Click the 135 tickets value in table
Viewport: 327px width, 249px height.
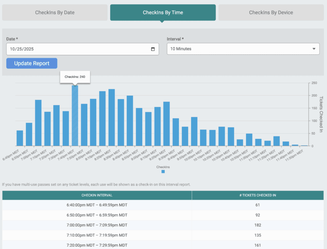coord(257,235)
